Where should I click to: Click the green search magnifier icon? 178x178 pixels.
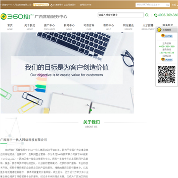click(x=147, y=15)
